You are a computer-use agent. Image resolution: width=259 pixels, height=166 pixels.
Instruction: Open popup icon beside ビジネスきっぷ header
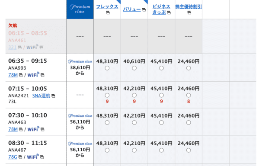169,13
